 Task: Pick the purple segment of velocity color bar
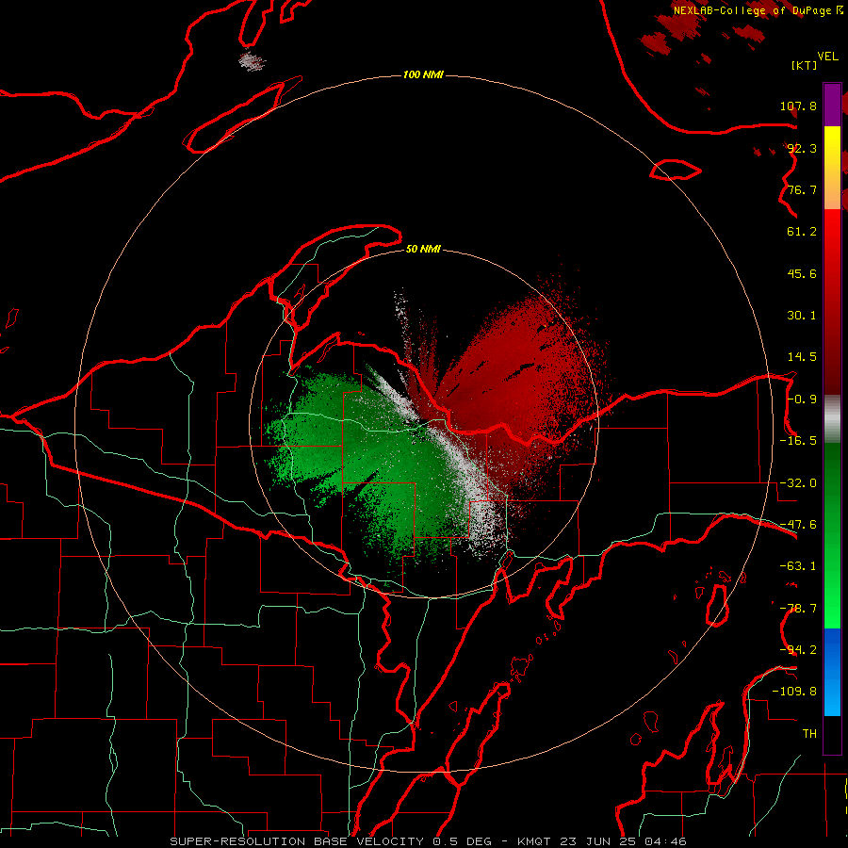tap(832, 105)
